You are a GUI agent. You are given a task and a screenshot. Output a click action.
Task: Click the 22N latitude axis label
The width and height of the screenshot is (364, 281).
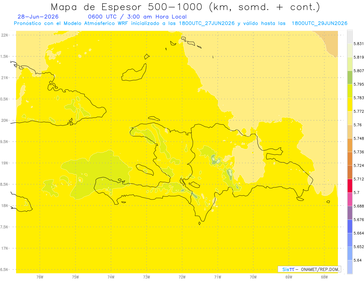(5, 35)
